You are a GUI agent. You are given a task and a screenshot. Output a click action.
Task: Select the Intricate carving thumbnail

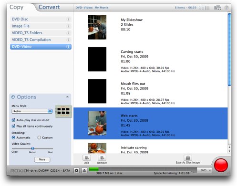[97, 148]
